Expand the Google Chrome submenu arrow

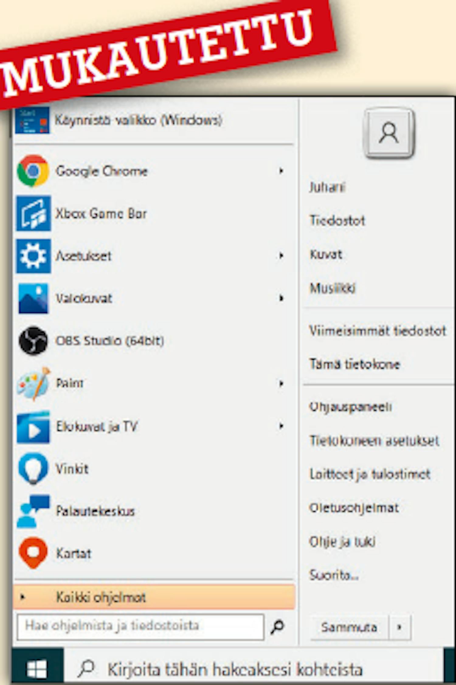coord(282,171)
